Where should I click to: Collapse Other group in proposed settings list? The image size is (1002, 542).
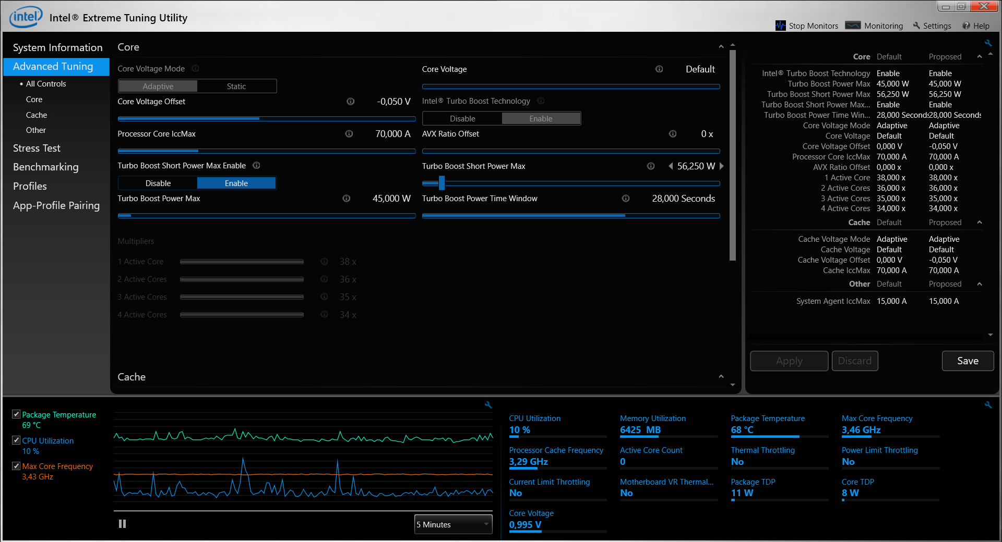coord(980,284)
